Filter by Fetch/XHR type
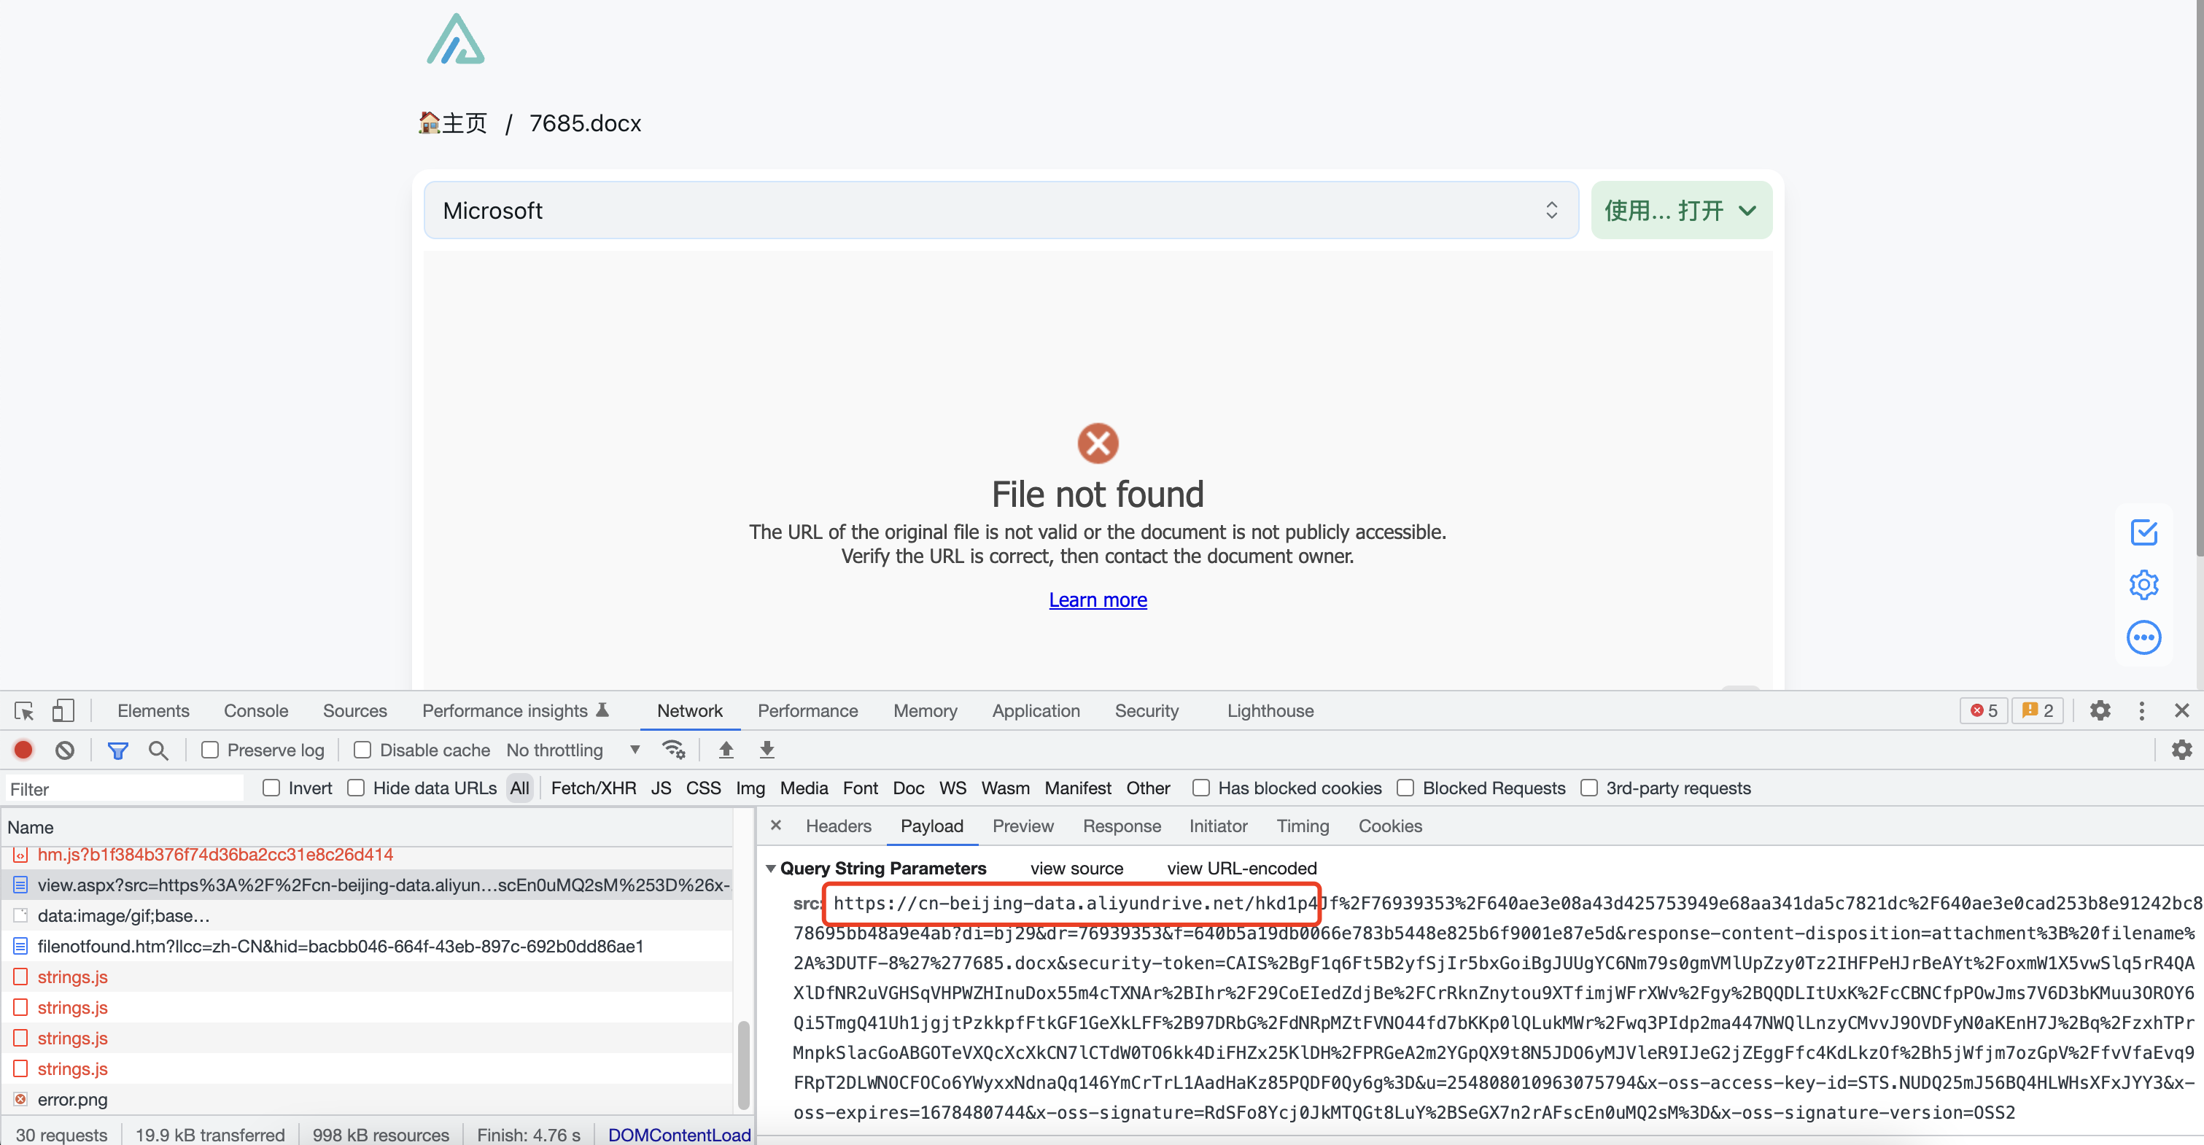Image resolution: width=2204 pixels, height=1145 pixels. (593, 788)
